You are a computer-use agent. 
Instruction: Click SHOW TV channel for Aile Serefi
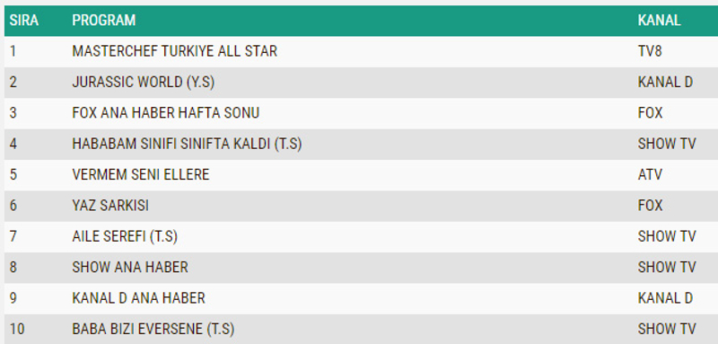tap(667, 236)
